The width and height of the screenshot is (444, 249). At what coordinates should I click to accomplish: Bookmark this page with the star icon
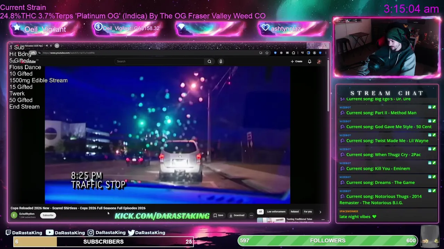coord(267,53)
